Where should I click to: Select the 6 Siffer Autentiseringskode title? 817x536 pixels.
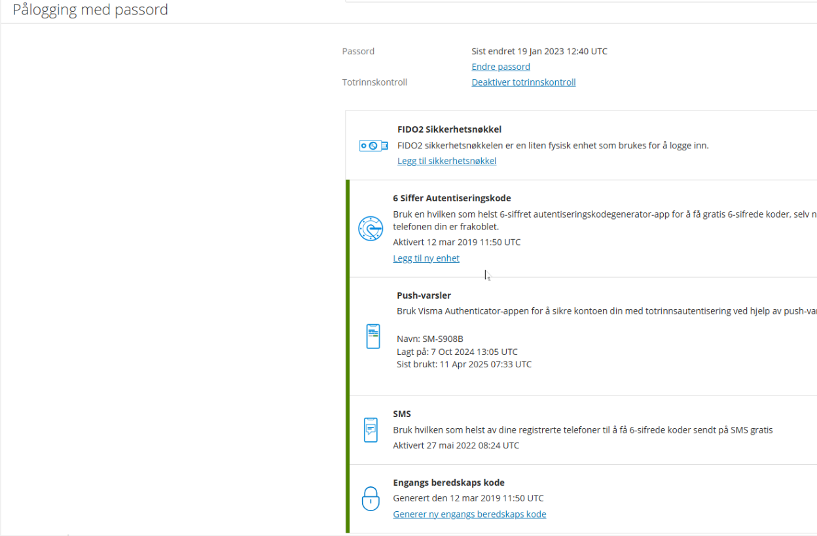tap(452, 198)
